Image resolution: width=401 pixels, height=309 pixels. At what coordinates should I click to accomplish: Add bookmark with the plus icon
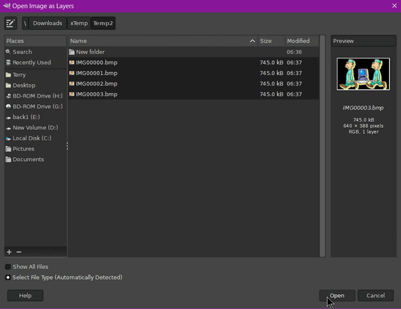tap(9, 252)
